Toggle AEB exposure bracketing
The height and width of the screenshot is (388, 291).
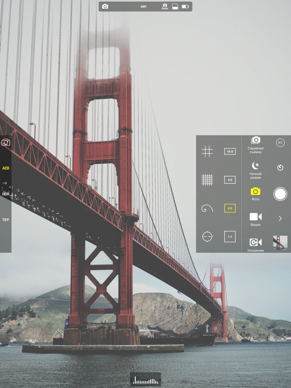click(6, 168)
